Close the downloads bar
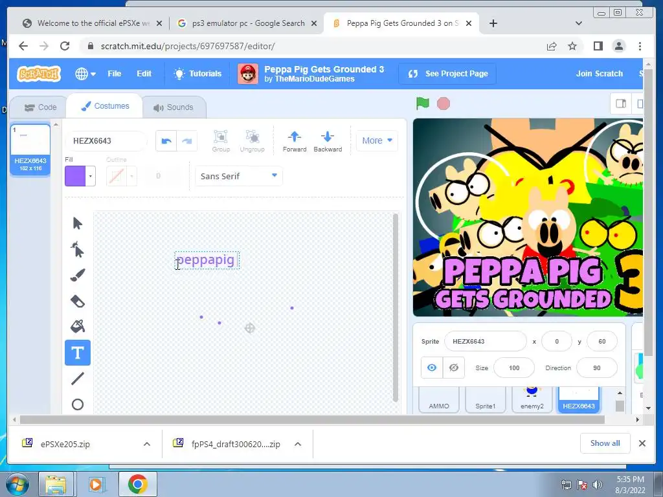Image resolution: width=663 pixels, height=497 pixels. tap(642, 443)
